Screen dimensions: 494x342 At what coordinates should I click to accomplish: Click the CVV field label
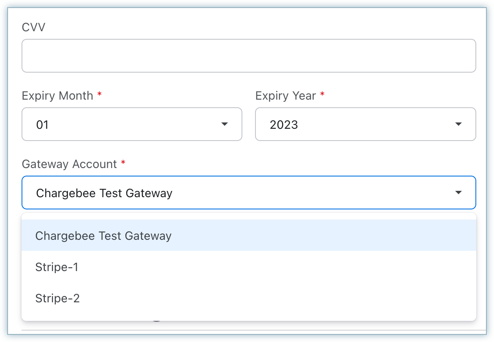tap(33, 27)
